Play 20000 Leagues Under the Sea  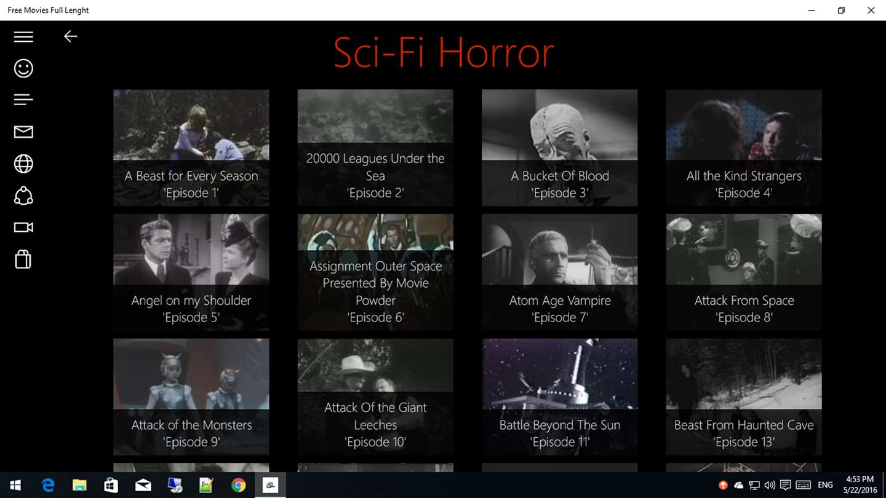point(375,148)
